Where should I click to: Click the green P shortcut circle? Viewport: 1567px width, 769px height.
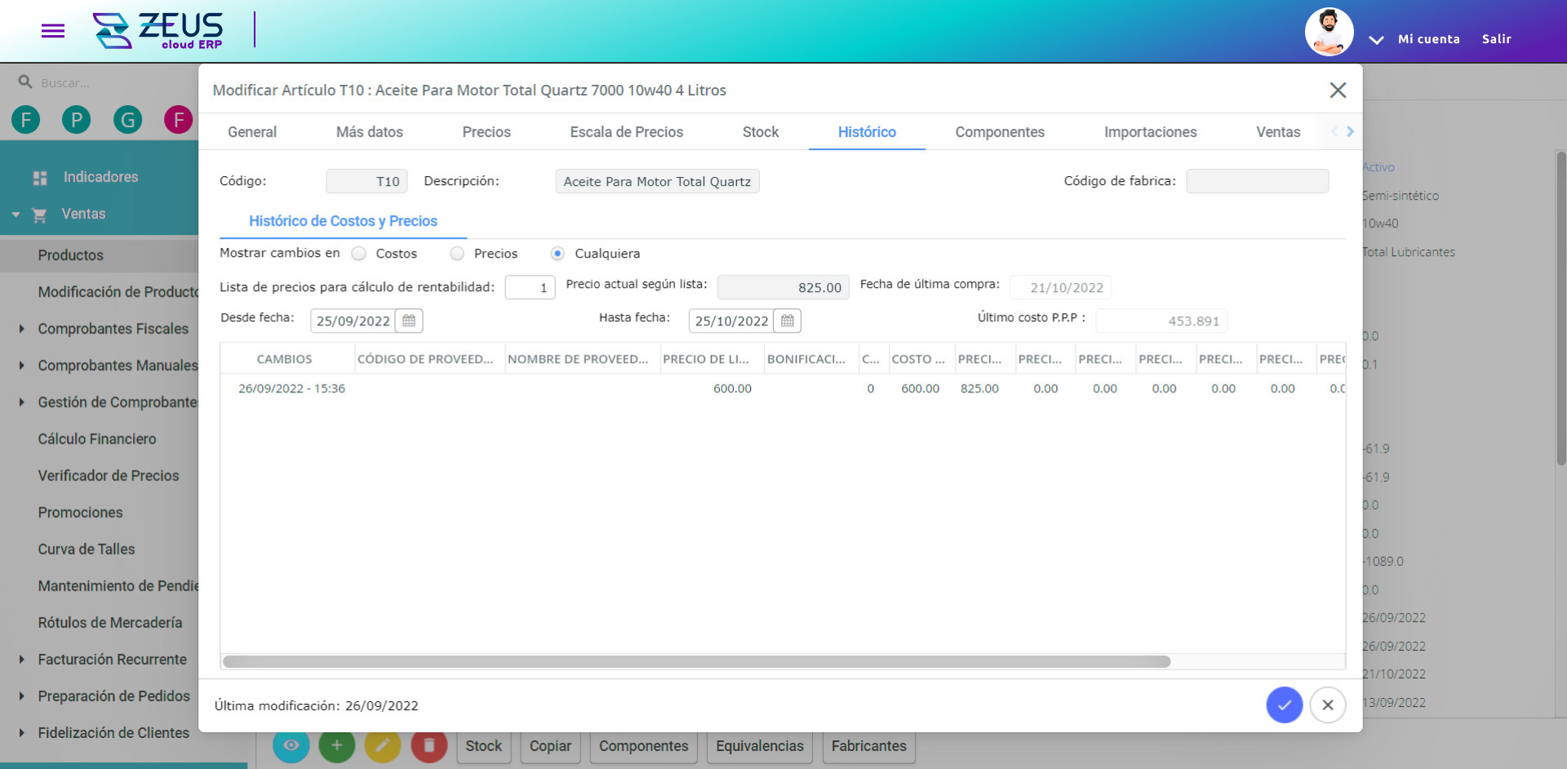point(77,120)
